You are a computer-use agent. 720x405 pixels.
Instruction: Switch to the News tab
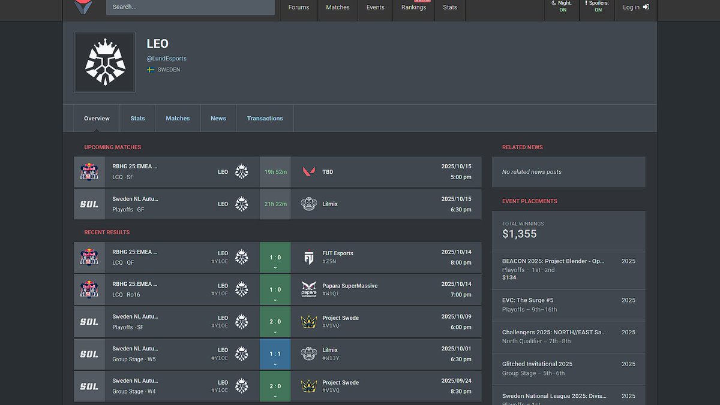(x=218, y=119)
